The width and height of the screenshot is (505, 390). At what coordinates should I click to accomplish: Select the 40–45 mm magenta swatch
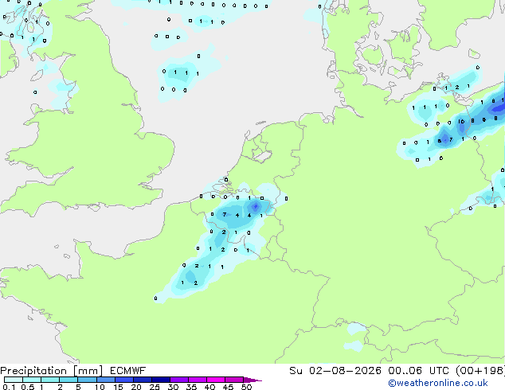(216, 380)
